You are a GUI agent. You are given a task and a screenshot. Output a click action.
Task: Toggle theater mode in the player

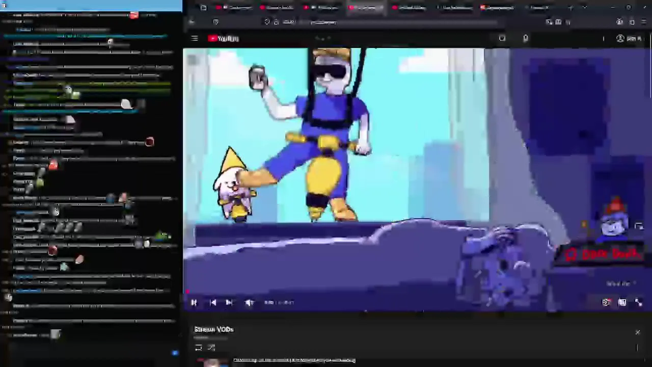pyautogui.click(x=622, y=302)
